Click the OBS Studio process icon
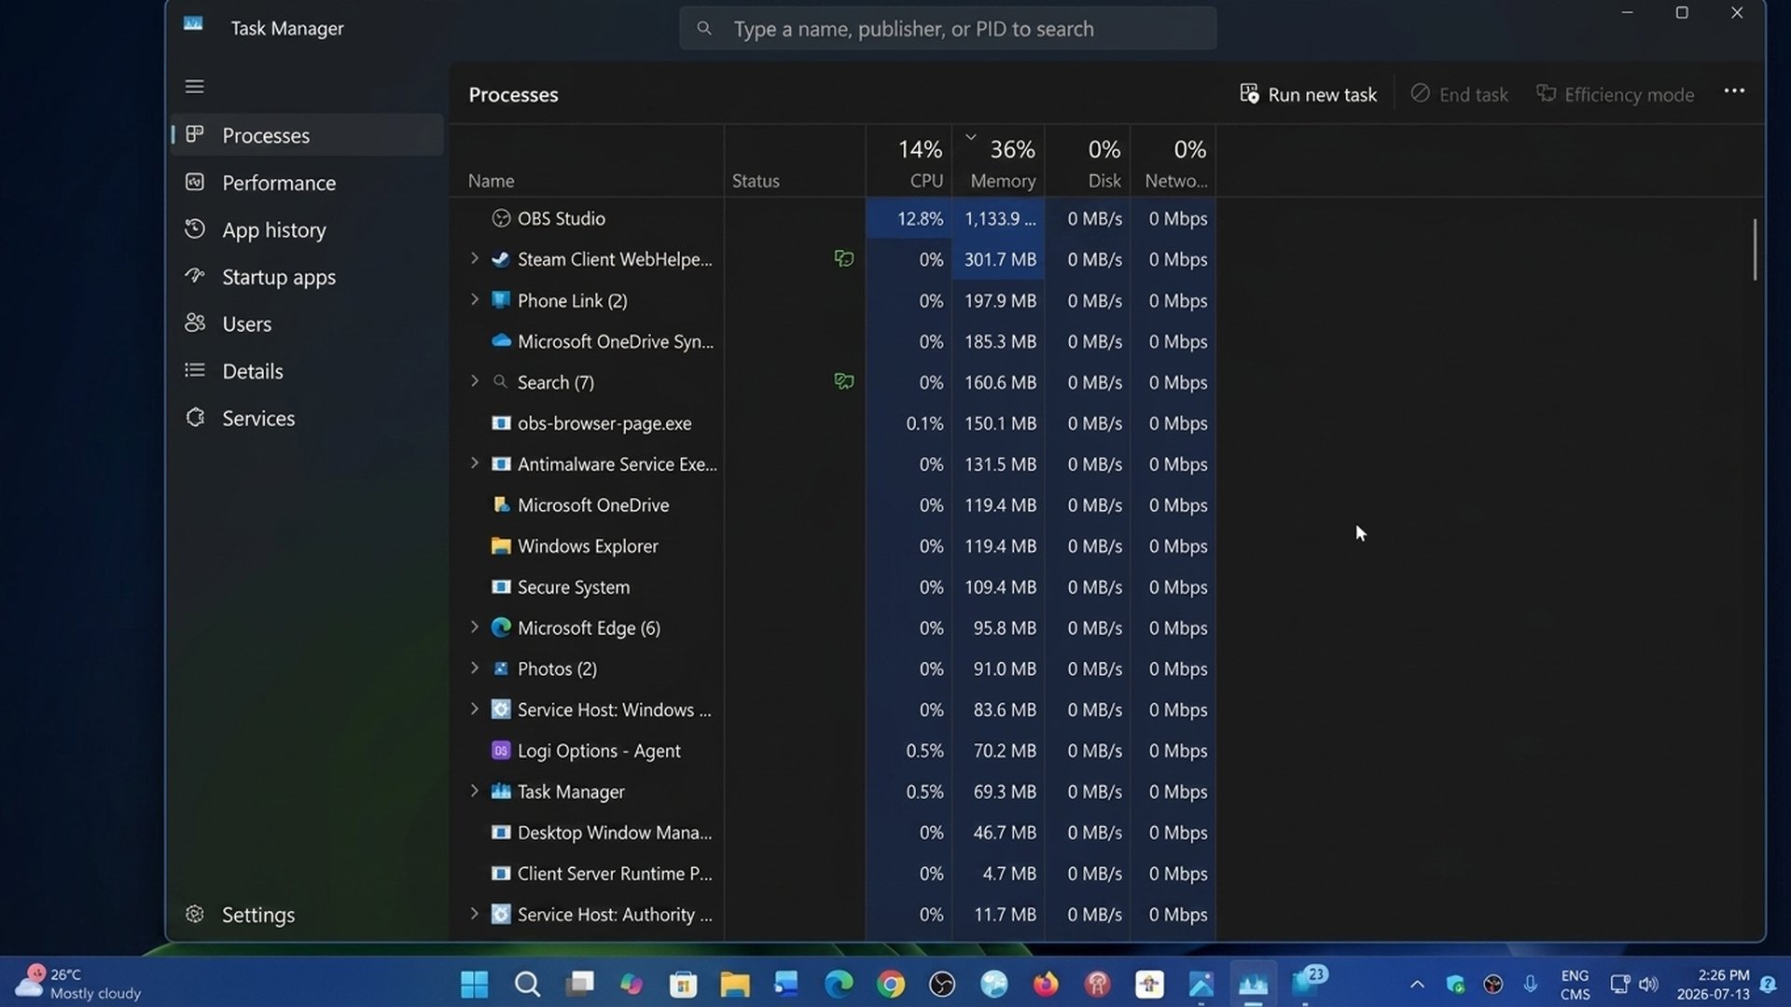The width and height of the screenshot is (1791, 1007). (501, 218)
